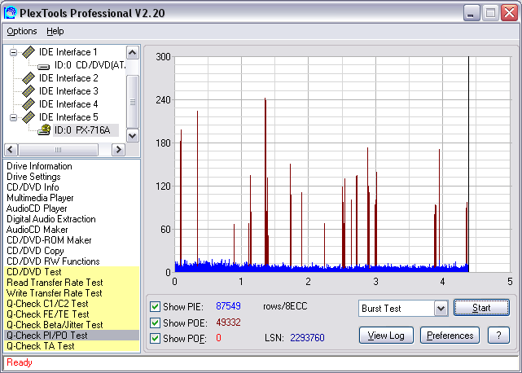This screenshot has width=522, height=373.
Task: Click the device tree vertical scrollbar thumb
Action: tap(133, 102)
